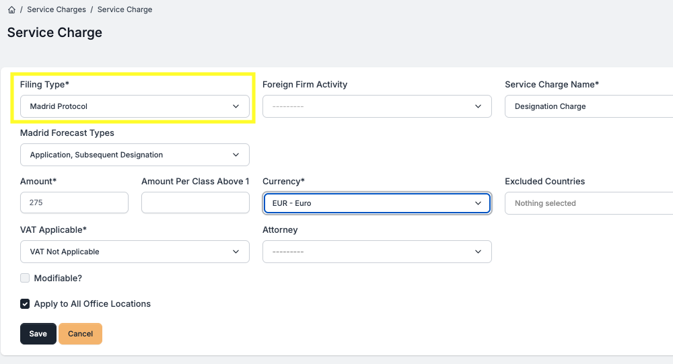
Task: Go to Service Charges breadcrumb link
Action: 57,10
